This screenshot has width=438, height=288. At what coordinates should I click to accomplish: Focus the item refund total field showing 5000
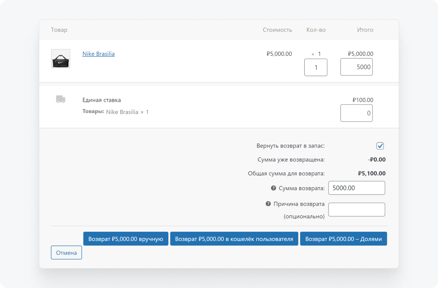[356, 67]
